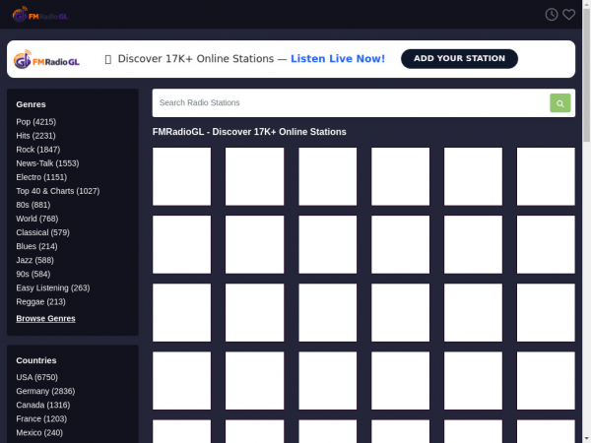The image size is (591, 443).
Task: Open the first station thumbnail in grid
Action: 181,176
